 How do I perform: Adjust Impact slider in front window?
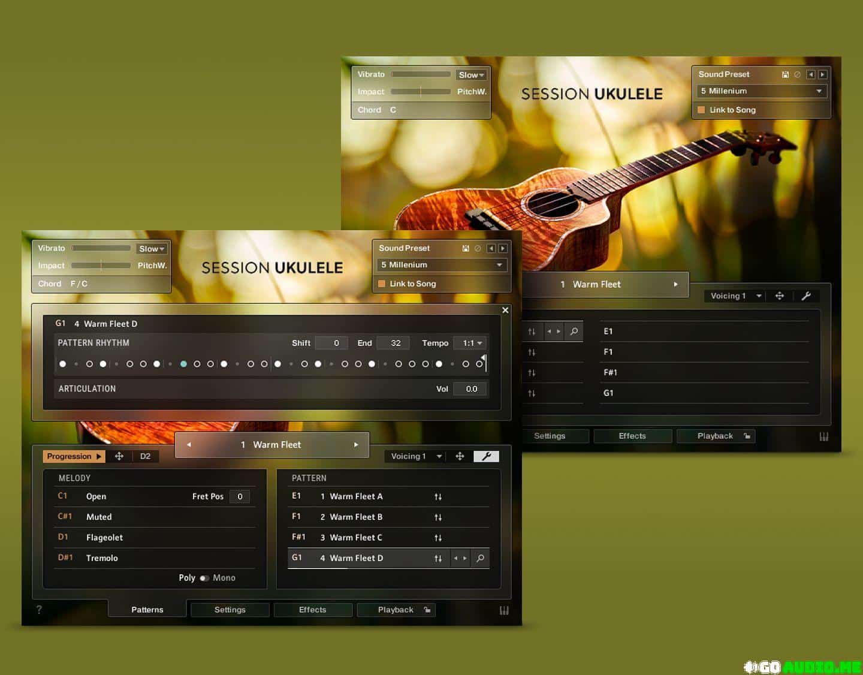[101, 266]
